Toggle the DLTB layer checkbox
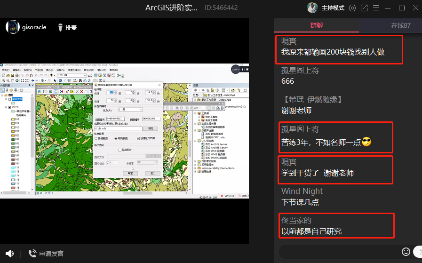This screenshot has height=263, width=422. [10, 107]
